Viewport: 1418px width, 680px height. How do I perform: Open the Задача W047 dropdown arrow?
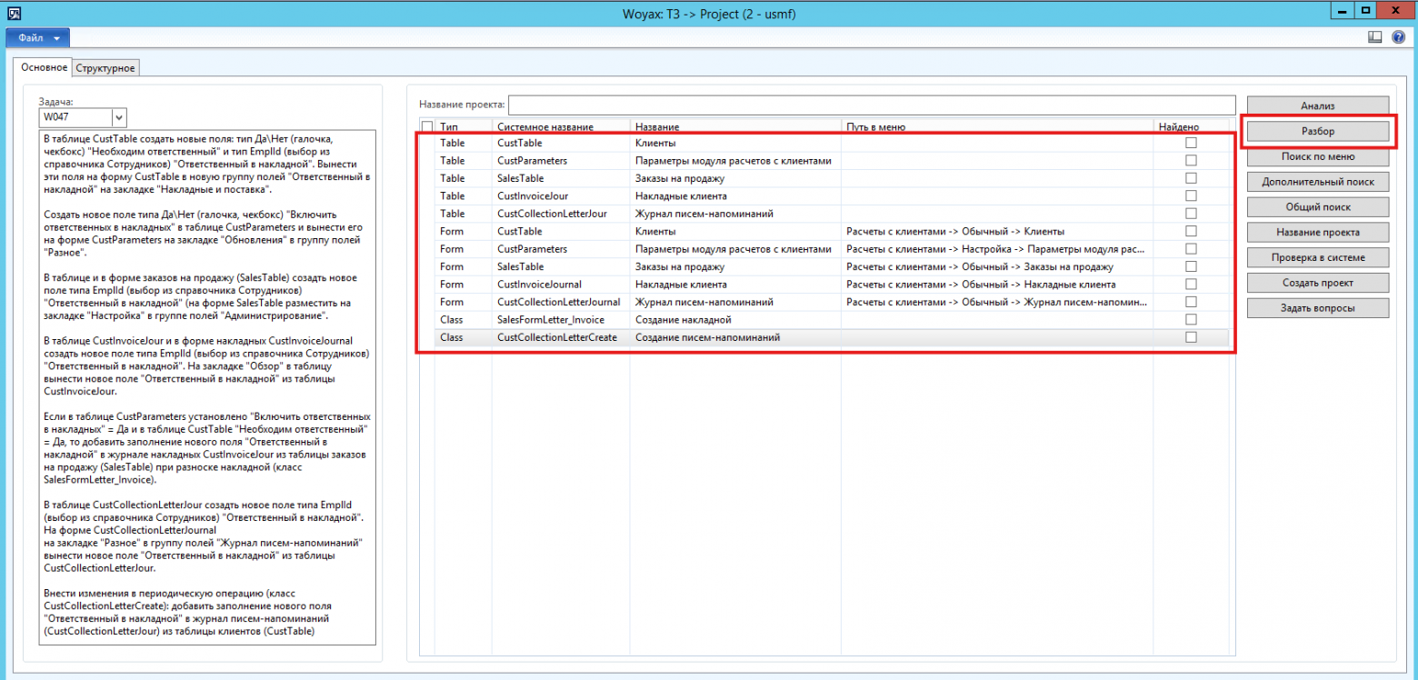pos(118,117)
